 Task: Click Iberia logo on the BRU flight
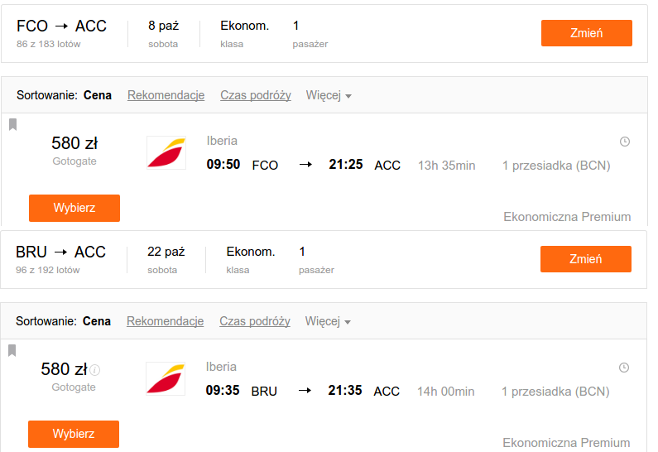[166, 378]
